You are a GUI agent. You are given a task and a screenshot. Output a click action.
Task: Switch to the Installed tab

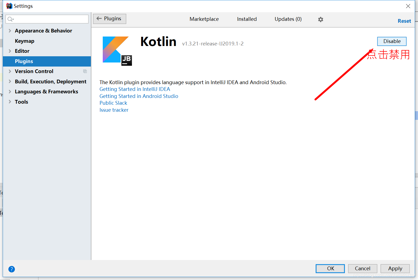coord(247,19)
